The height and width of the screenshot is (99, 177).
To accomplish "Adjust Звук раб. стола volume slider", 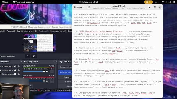I will [34, 71].
